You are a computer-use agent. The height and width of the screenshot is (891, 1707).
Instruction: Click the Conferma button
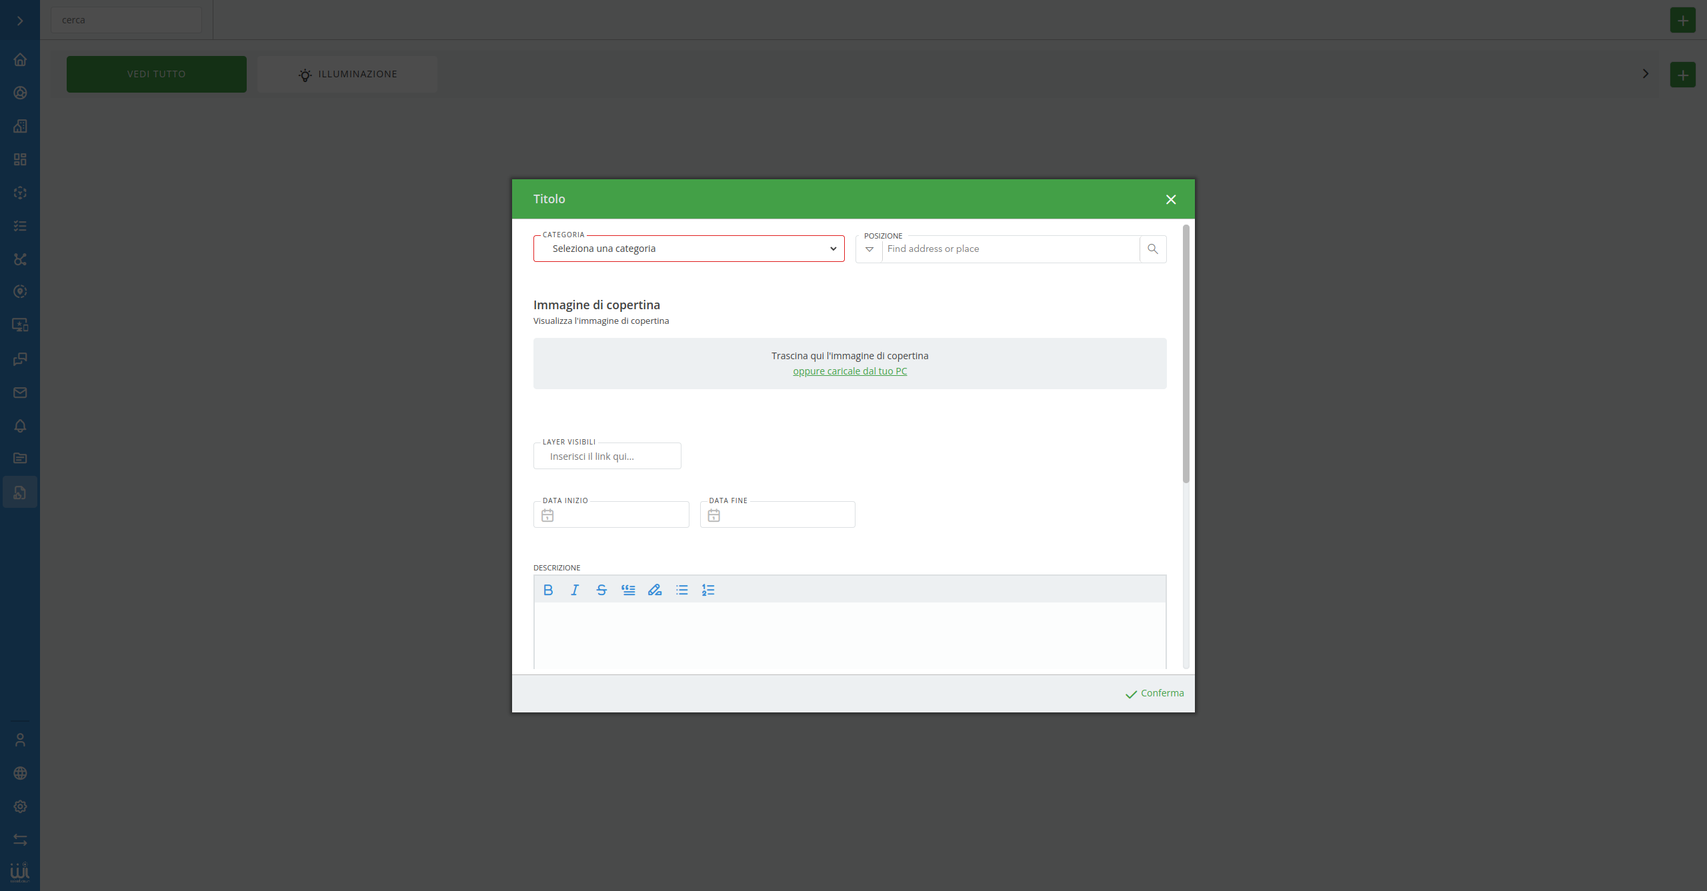pyautogui.click(x=1155, y=694)
